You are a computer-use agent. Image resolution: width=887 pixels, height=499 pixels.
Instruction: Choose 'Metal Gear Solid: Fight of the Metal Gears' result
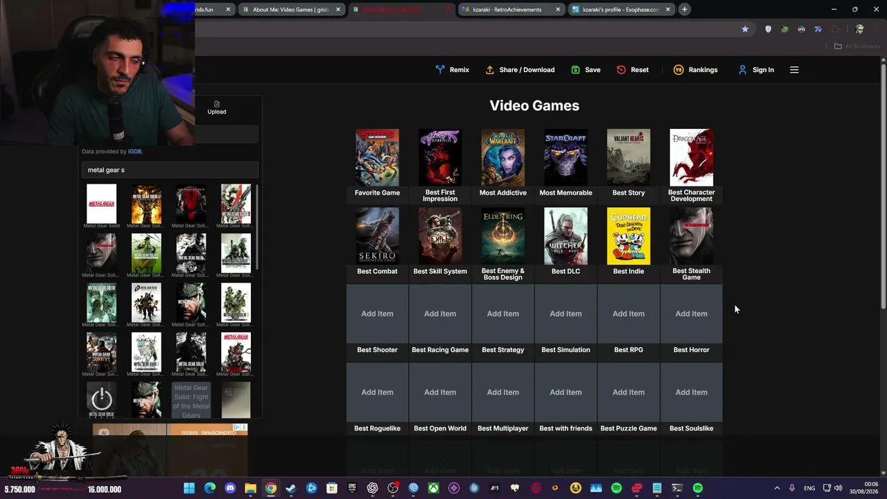[x=191, y=401]
